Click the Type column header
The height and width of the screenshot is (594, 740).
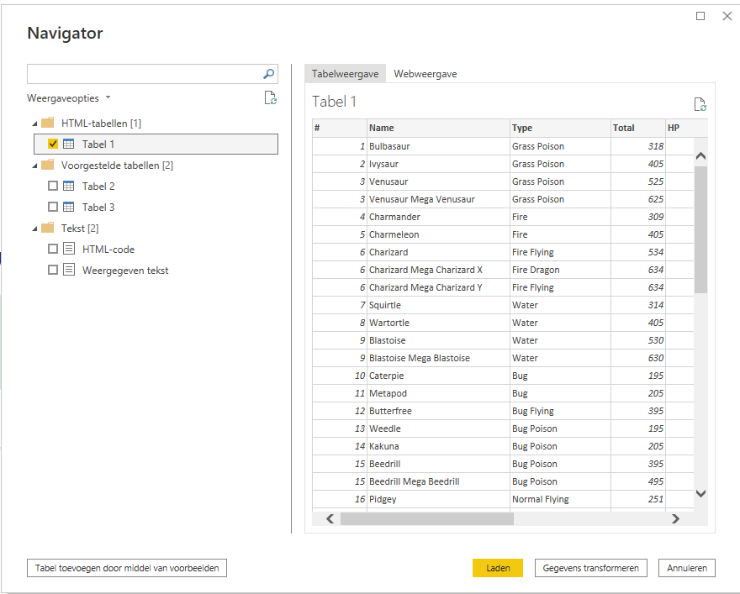pyautogui.click(x=560, y=128)
